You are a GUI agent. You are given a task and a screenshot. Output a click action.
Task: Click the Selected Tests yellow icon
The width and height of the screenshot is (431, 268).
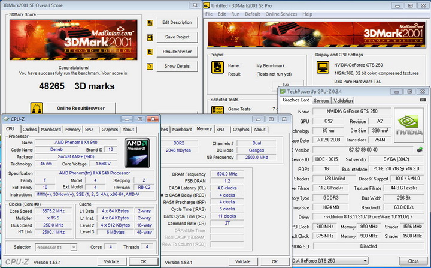217,110
